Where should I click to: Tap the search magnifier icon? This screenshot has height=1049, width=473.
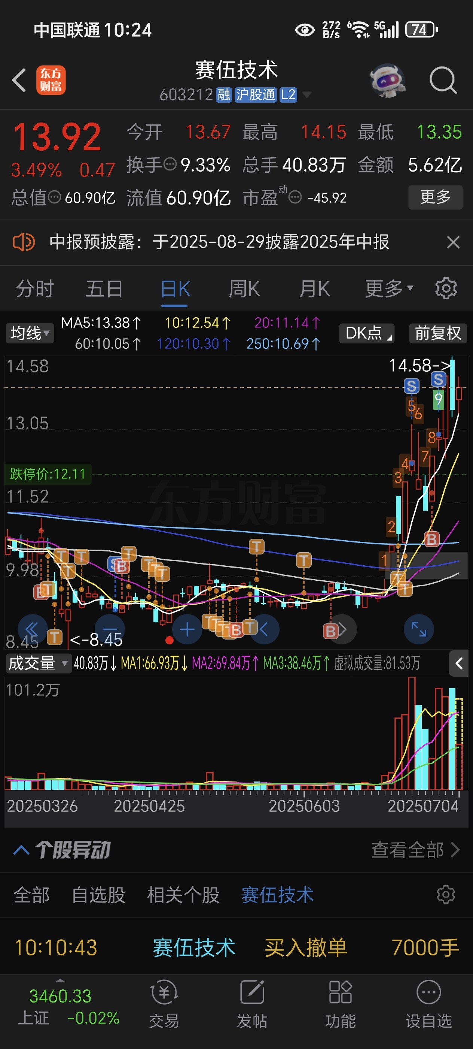443,80
